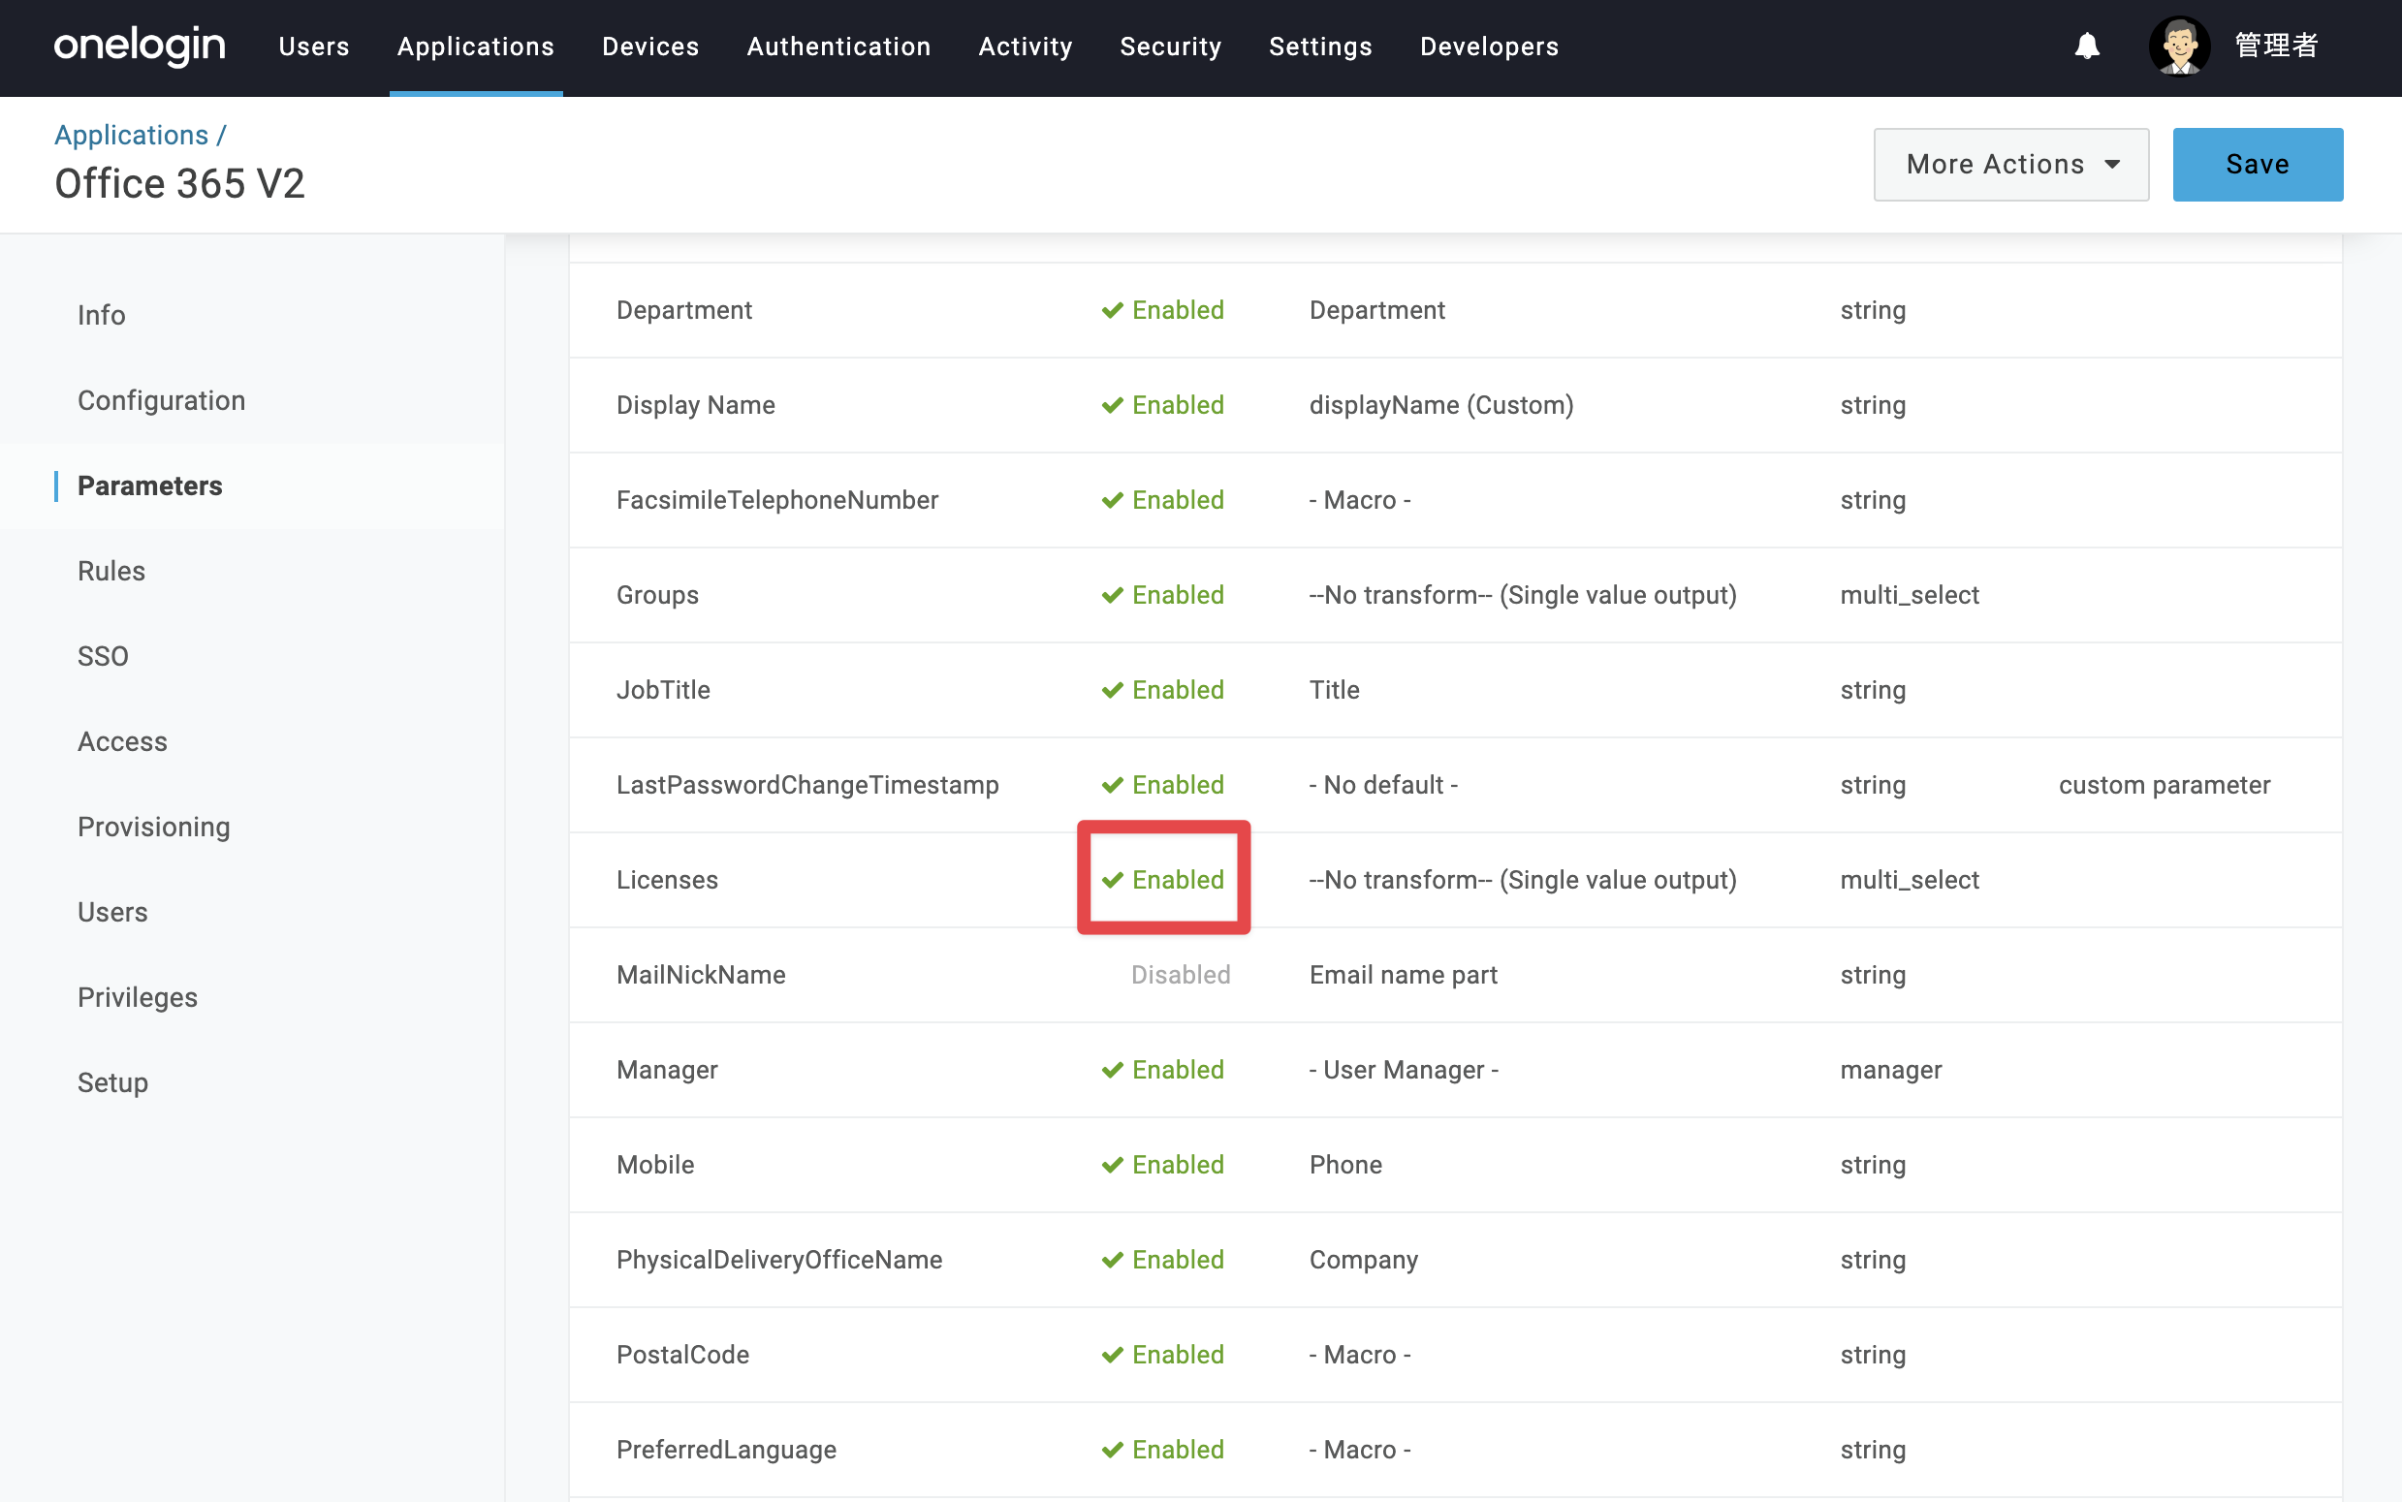The image size is (2402, 1502).
Task: Click the OneLogin logo
Action: point(140,47)
